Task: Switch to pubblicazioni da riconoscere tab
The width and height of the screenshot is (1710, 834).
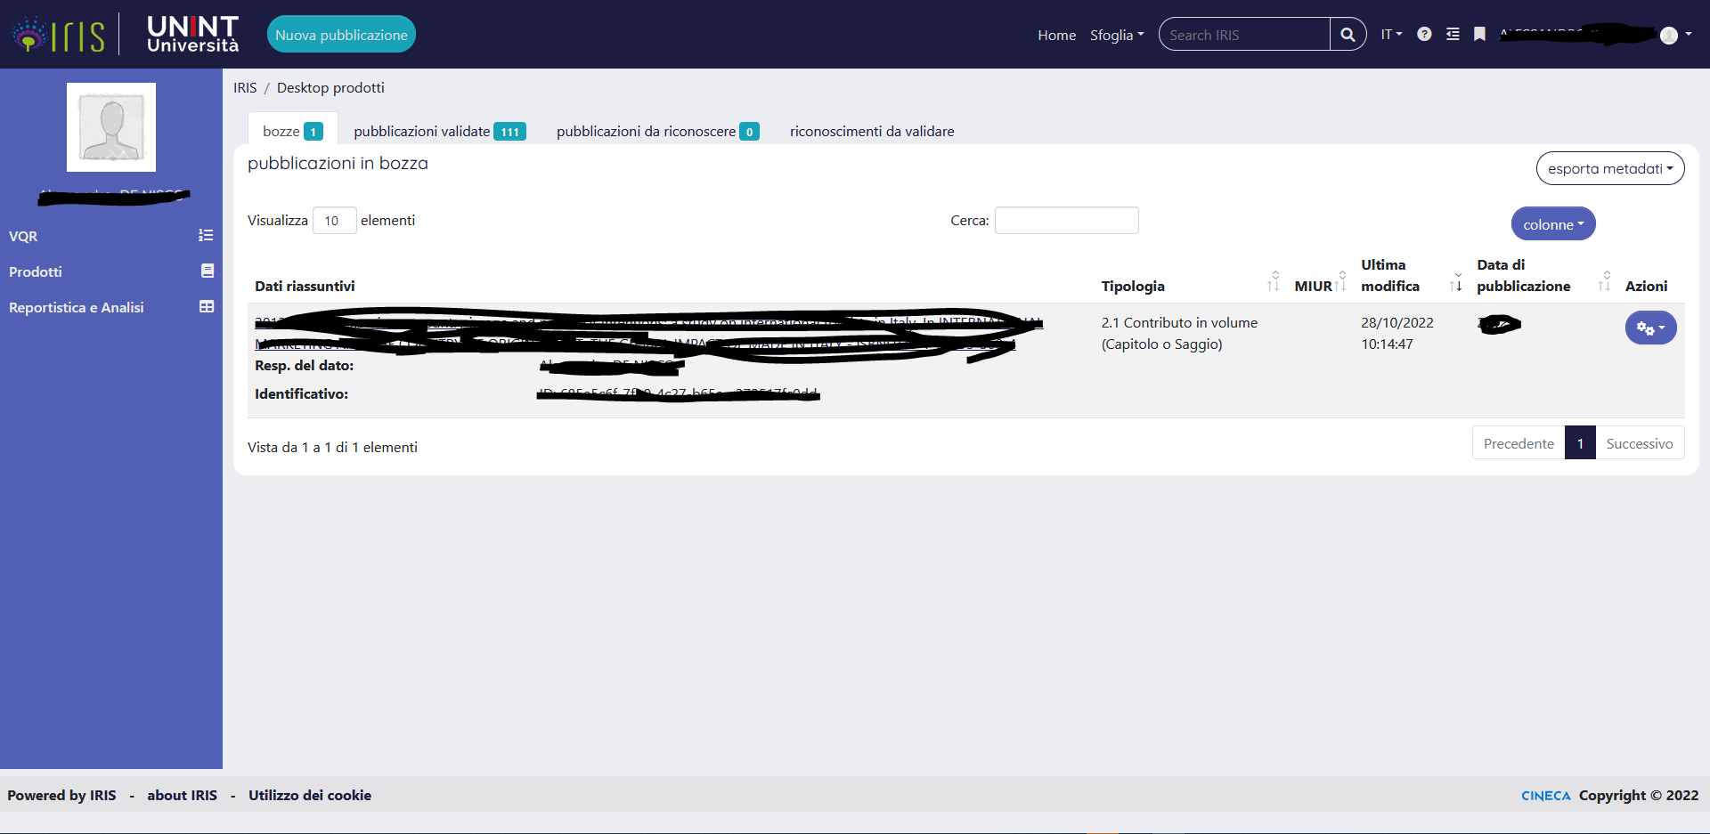Action: [x=657, y=131]
